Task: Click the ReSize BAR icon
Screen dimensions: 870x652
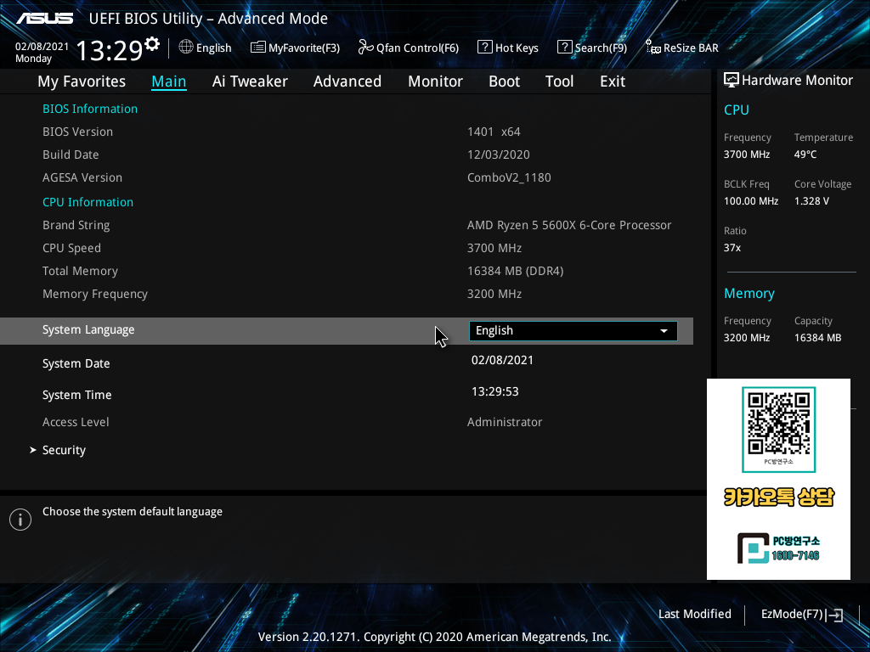Action: tap(653, 48)
